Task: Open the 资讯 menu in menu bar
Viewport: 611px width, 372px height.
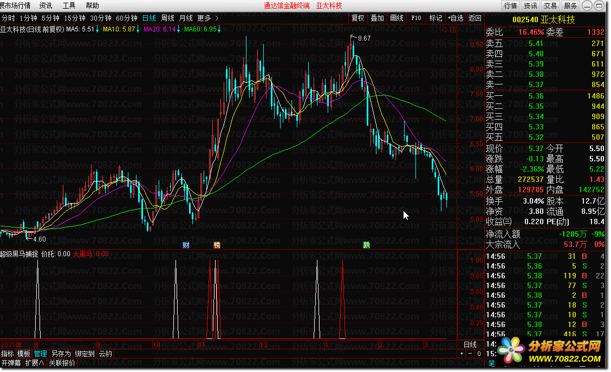Action: 45,5
